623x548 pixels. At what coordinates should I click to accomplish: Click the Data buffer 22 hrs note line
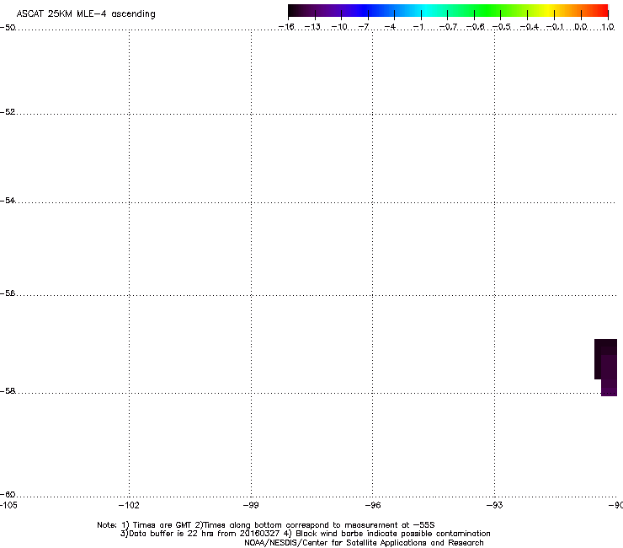pos(305,534)
